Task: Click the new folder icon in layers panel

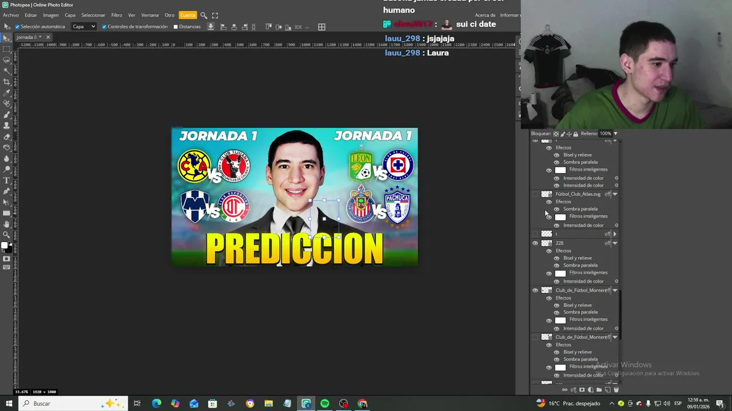Action: coord(599,390)
